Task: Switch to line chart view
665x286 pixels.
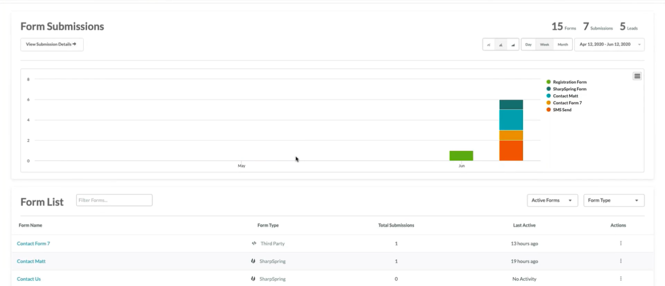Action: pyautogui.click(x=488, y=44)
